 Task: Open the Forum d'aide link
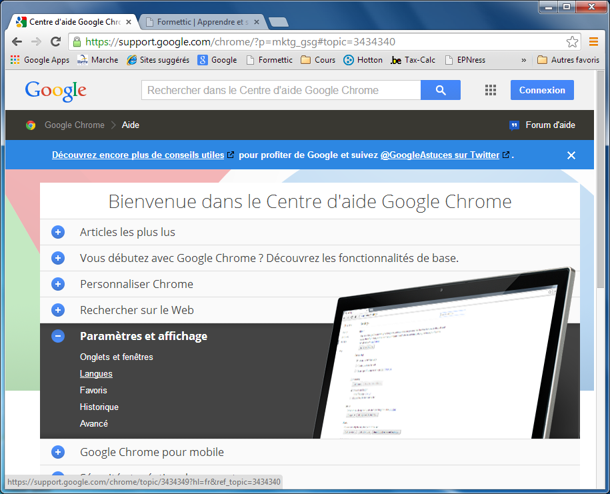coord(542,125)
